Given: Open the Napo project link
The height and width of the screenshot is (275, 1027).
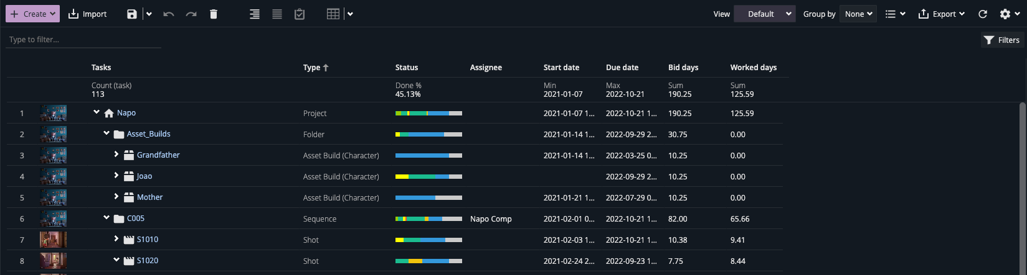Looking at the screenshot, I should click(126, 113).
